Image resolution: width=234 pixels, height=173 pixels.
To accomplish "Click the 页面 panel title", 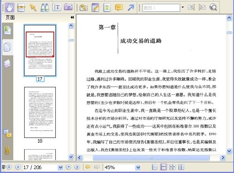I will click(x=10, y=18).
